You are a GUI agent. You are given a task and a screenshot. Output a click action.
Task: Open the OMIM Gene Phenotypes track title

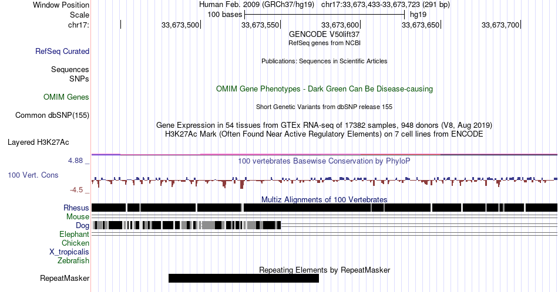(x=324, y=89)
